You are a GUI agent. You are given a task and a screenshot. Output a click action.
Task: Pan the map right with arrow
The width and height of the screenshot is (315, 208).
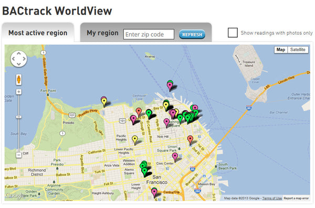(x=24, y=59)
